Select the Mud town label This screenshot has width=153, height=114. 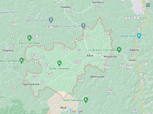63,108
